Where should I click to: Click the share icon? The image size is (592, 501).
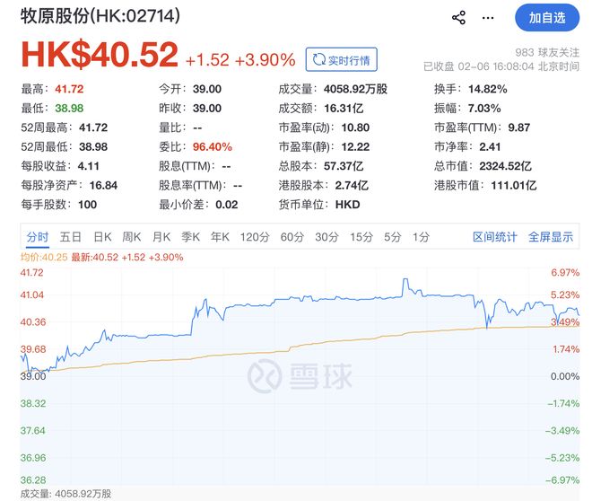click(458, 18)
